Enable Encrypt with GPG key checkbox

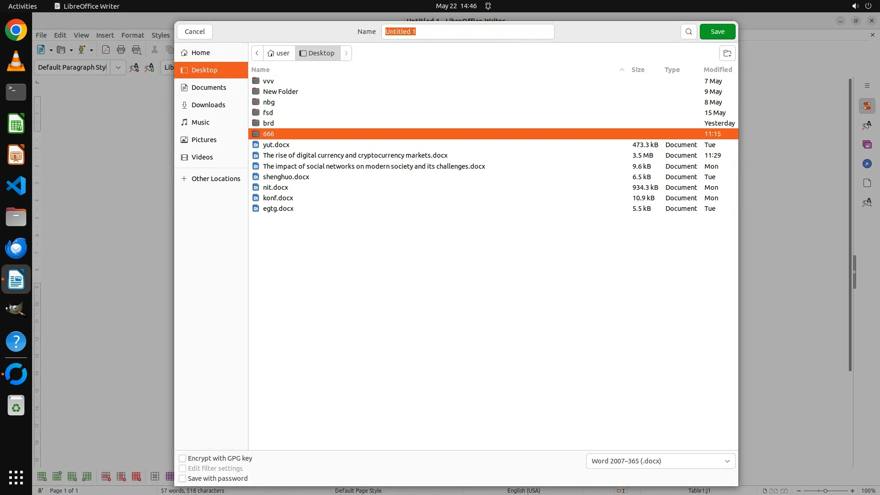[182, 458]
